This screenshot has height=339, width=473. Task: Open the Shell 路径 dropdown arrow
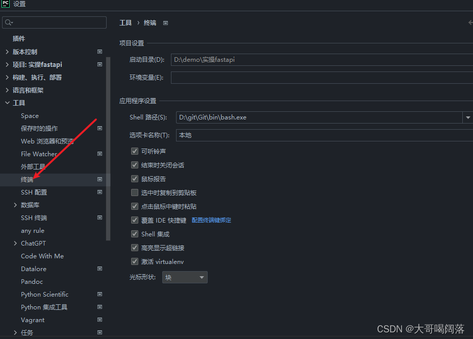click(467, 117)
